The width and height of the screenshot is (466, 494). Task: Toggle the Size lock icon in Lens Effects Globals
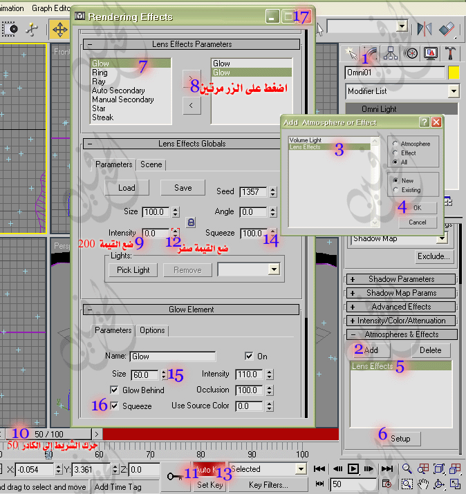[191, 222]
